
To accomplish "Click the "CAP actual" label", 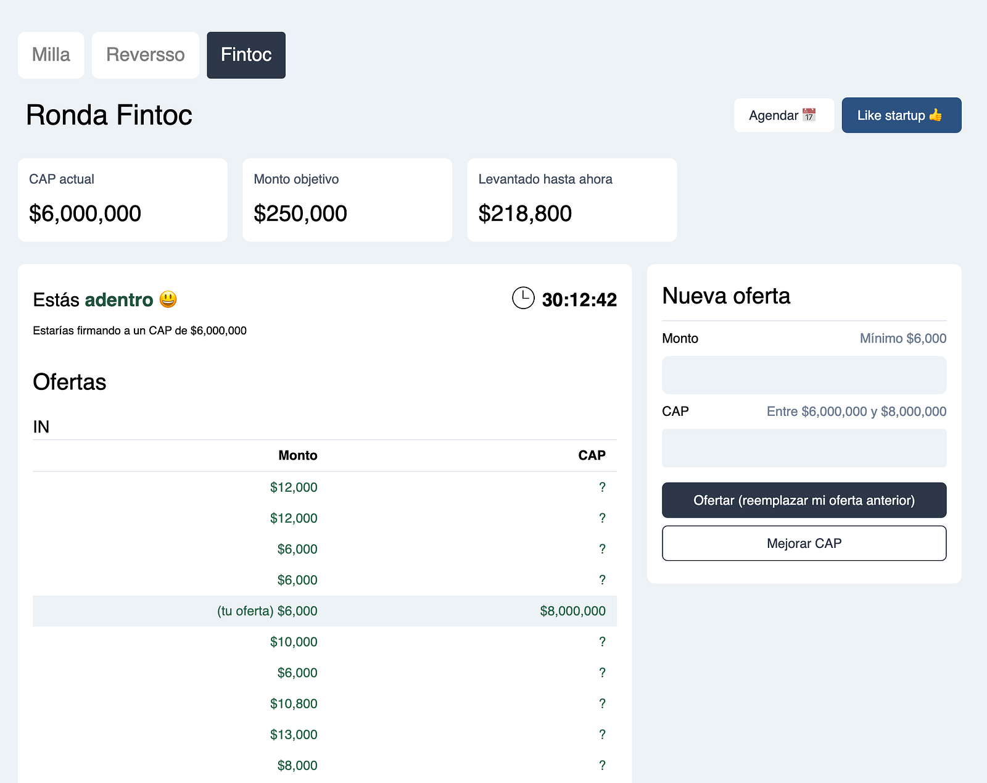I will tap(62, 179).
